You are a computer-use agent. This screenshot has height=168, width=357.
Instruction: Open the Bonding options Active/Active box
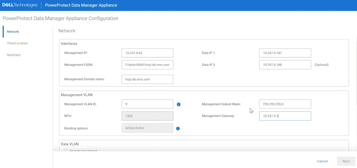point(147,128)
